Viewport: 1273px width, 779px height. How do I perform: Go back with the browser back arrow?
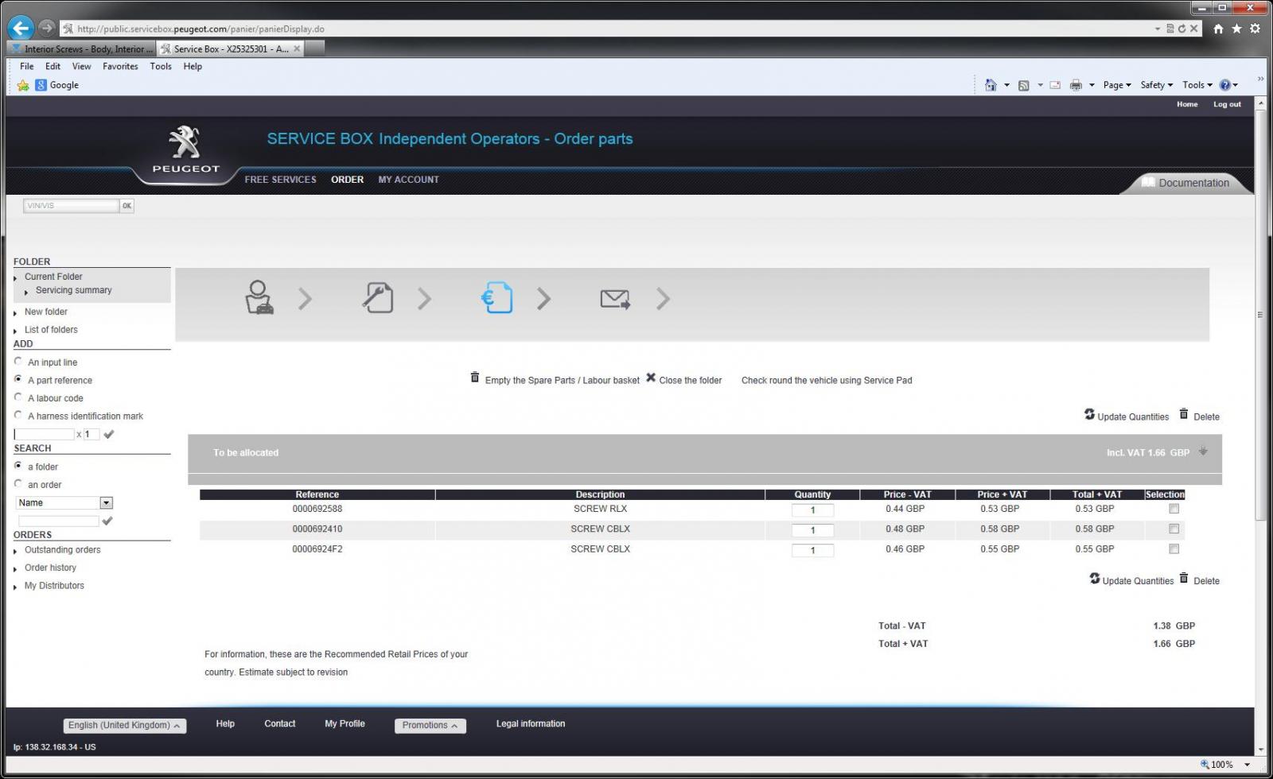pyautogui.click(x=21, y=28)
